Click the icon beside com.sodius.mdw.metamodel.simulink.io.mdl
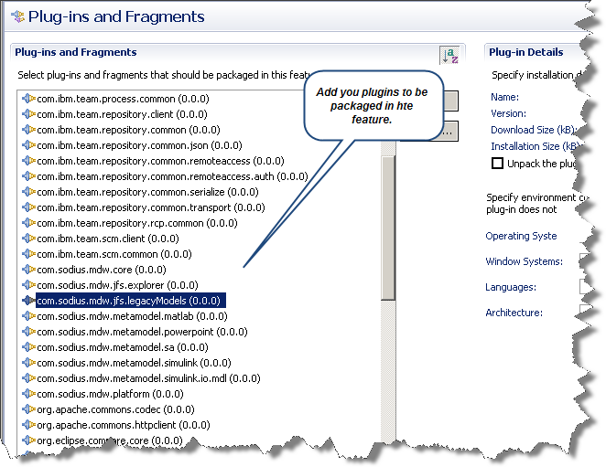Image resolution: width=606 pixels, height=467 pixels. point(28,378)
